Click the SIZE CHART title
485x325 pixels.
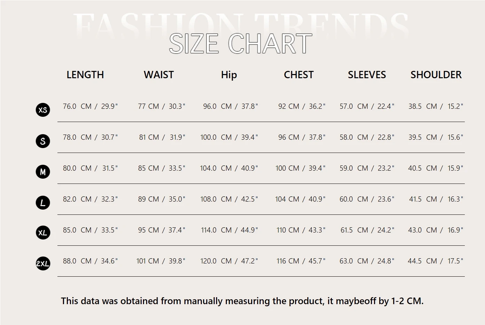point(240,43)
